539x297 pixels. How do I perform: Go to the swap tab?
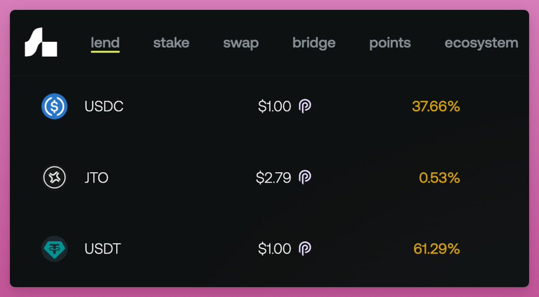(241, 43)
